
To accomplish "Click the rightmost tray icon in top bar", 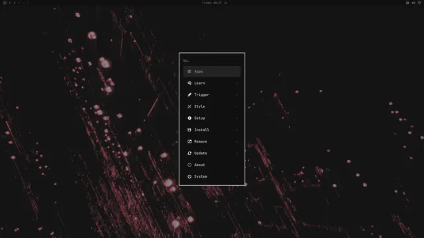I will pos(419,3).
